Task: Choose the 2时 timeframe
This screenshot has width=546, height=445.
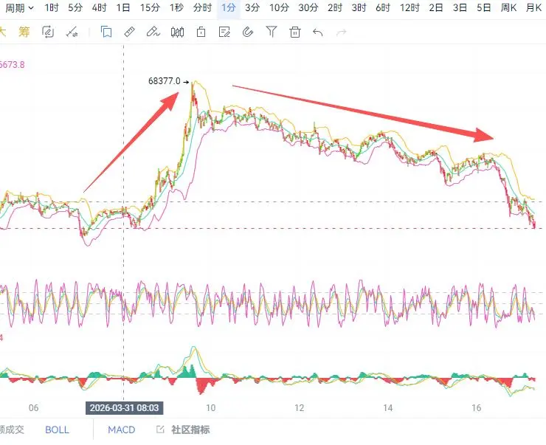Action: click(335, 7)
